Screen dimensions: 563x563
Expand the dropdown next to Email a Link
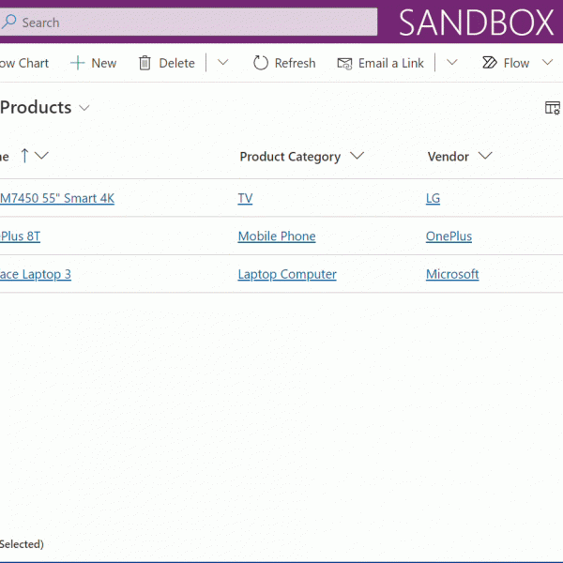(452, 63)
